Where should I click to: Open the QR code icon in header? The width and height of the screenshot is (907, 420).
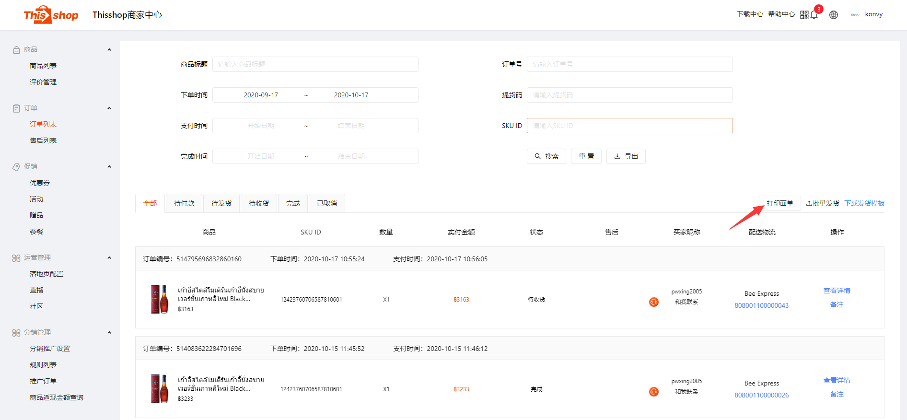coord(804,15)
